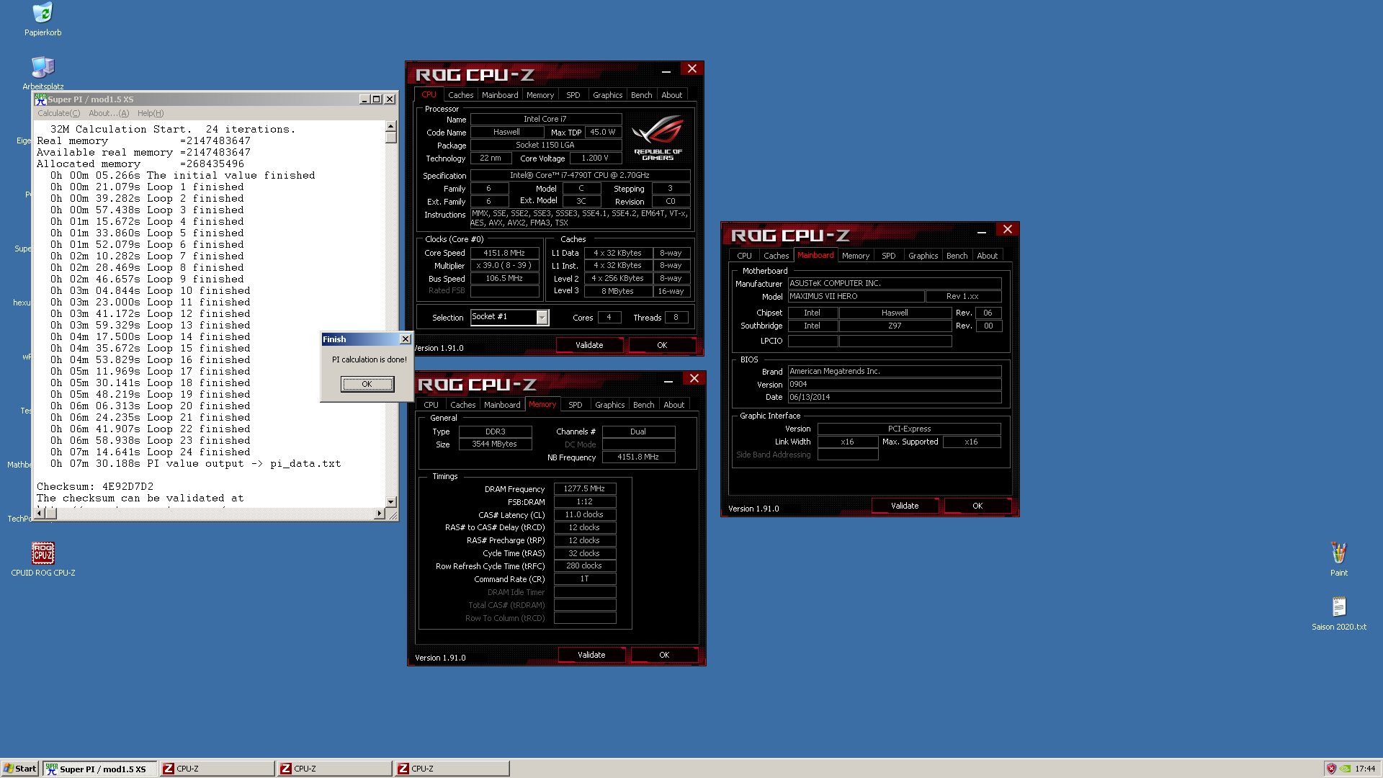The image size is (1383, 778).
Task: Close the Finish dialog with the X
Action: click(x=406, y=339)
